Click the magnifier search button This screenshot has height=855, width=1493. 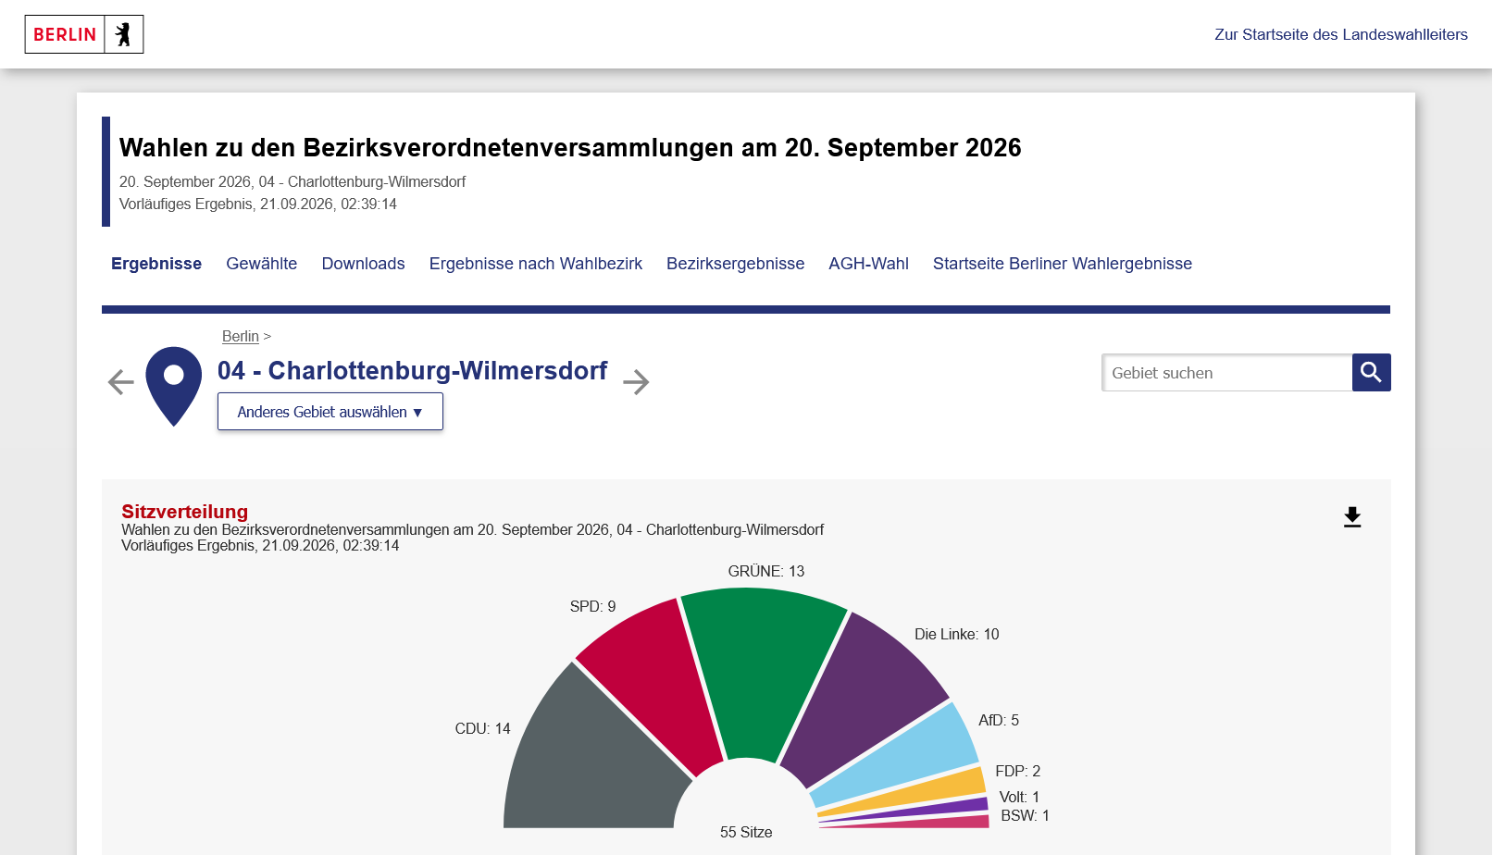point(1372,373)
